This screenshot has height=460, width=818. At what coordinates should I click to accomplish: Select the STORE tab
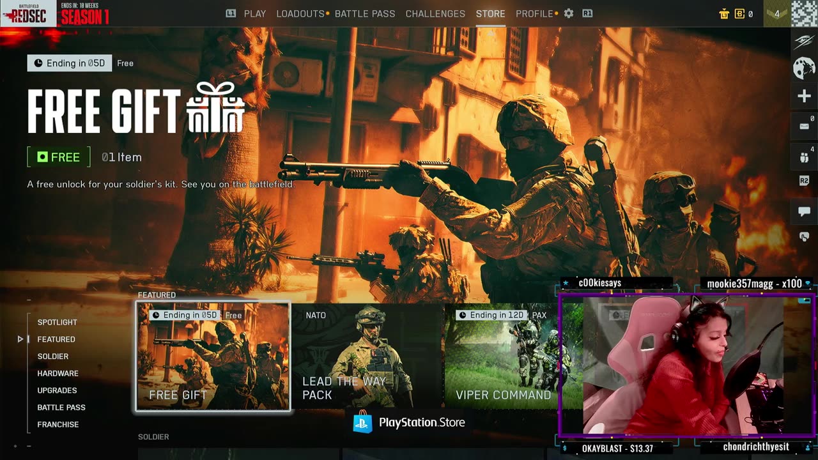(490, 13)
